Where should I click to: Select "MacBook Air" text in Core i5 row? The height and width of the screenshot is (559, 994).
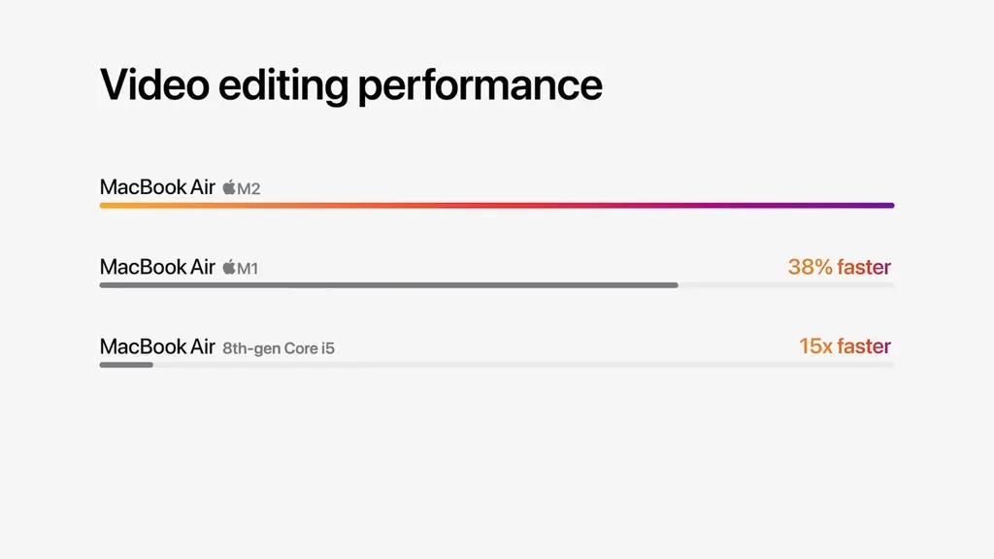pos(157,346)
